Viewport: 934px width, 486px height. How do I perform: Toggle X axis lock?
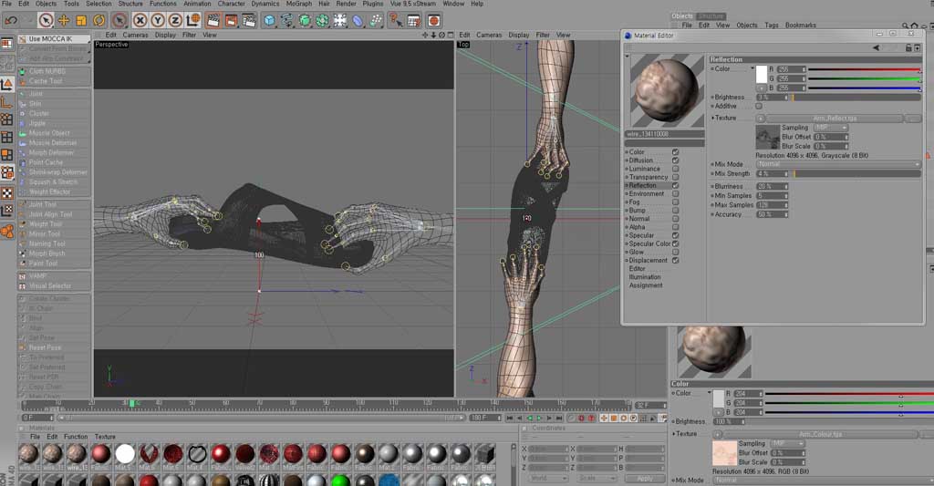(x=140, y=21)
